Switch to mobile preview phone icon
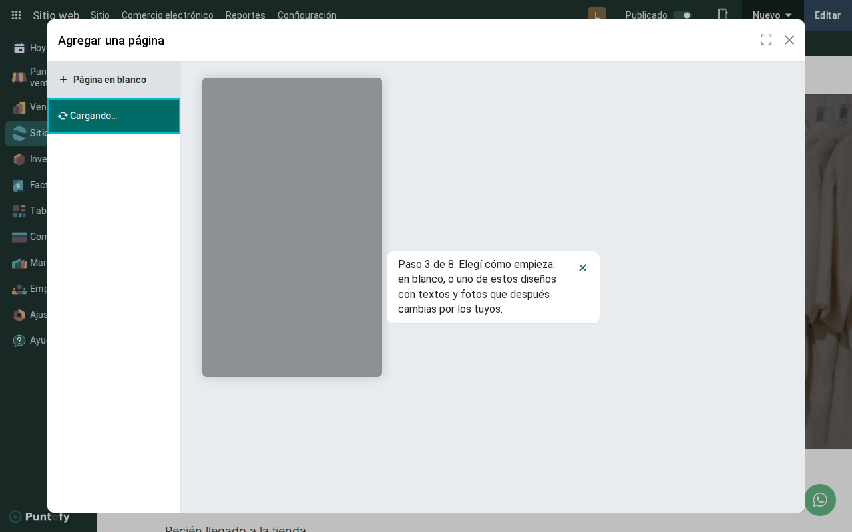 (x=722, y=15)
